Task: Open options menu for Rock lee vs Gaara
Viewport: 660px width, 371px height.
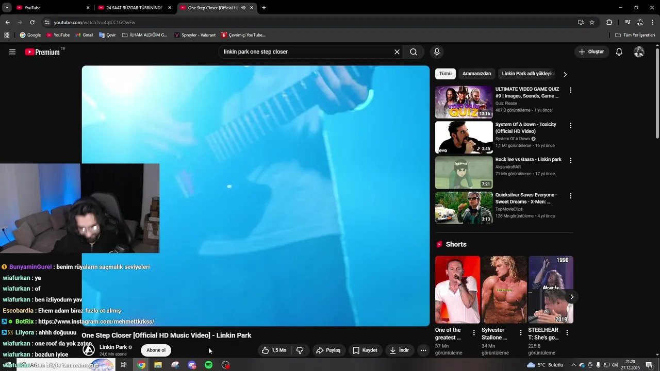Action: (x=570, y=160)
